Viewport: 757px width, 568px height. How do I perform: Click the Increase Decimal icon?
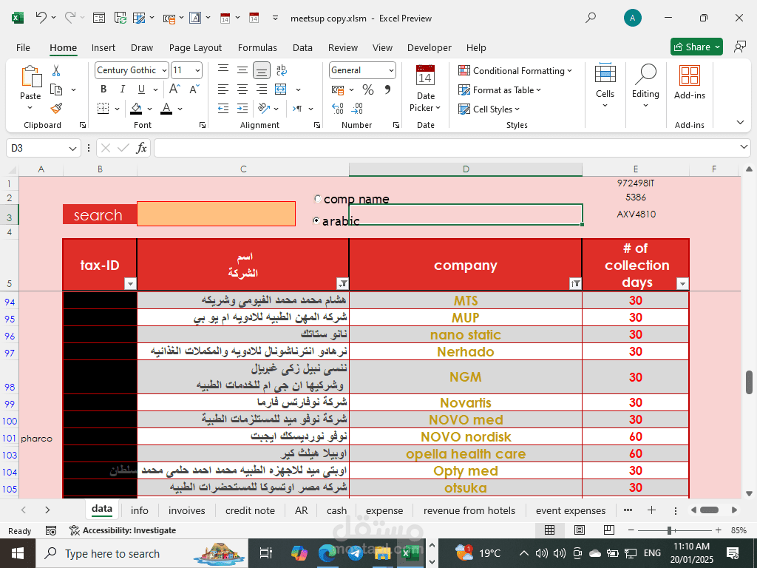click(x=337, y=108)
